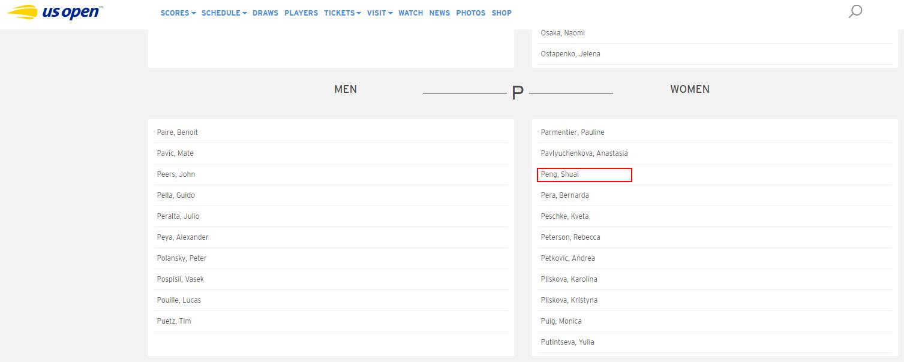Go to the Photos page
The width and height of the screenshot is (904, 362).
tap(470, 13)
